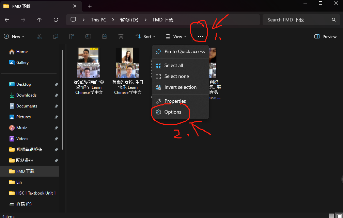Click FMD 下载 breadcrumb in address bar
This screenshot has height=218, width=343.
(163, 20)
